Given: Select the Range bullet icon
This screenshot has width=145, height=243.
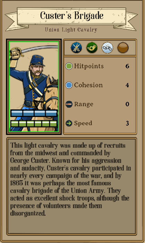Looking at the screenshot, I should tap(69, 104).
